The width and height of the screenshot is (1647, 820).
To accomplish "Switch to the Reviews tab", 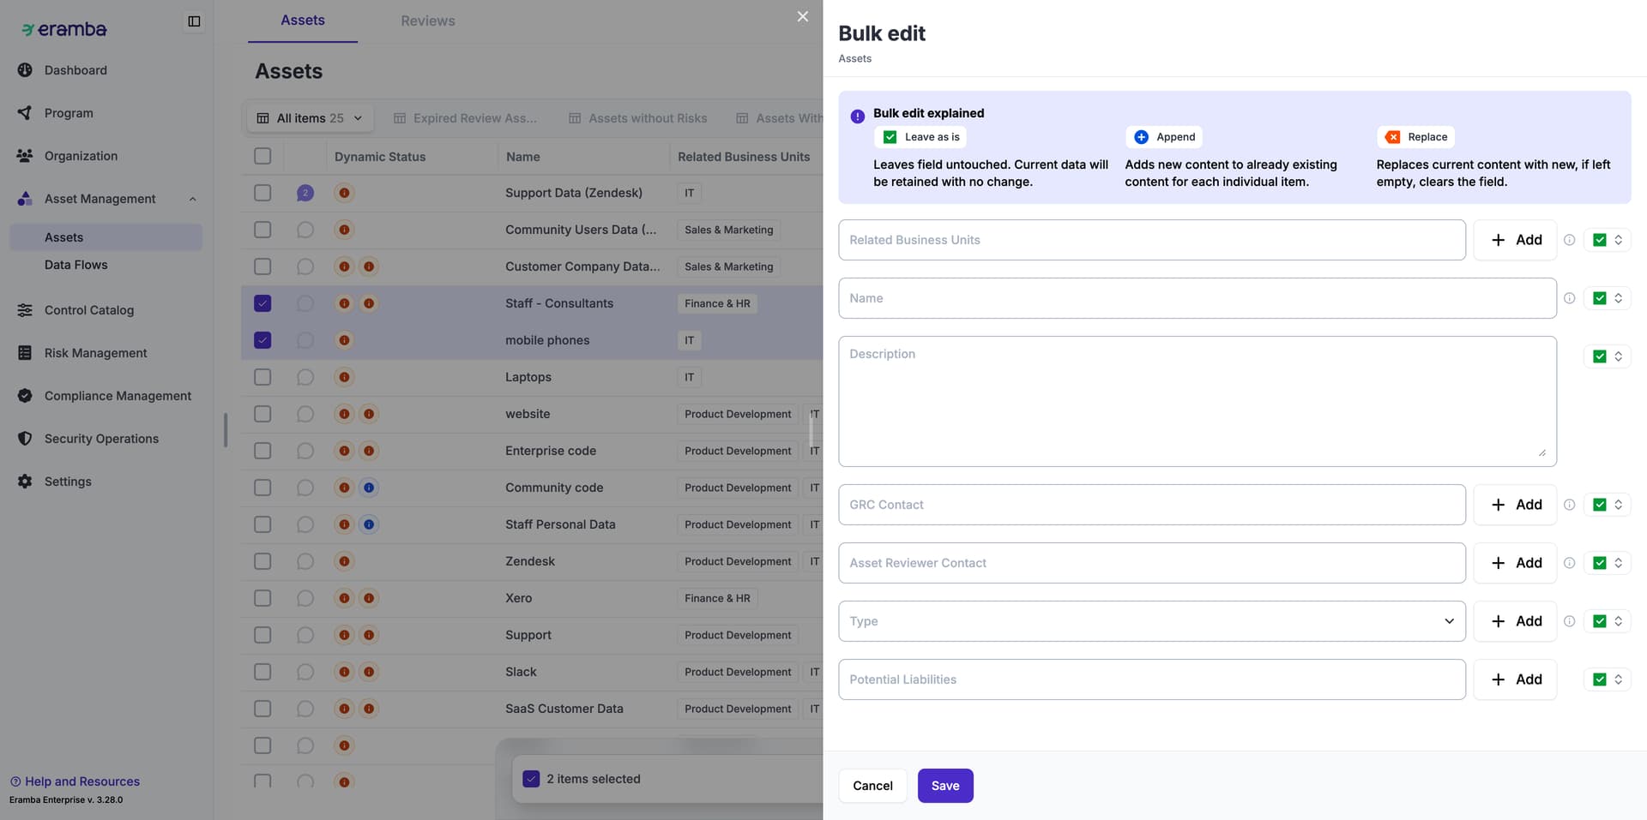I will point(427,21).
